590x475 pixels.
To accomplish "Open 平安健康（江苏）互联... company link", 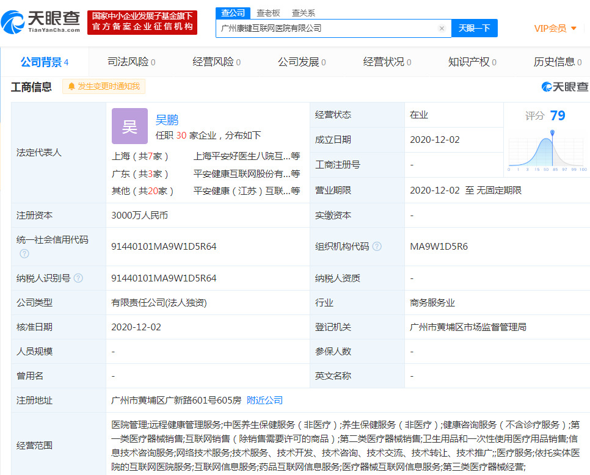I will pos(247,191).
